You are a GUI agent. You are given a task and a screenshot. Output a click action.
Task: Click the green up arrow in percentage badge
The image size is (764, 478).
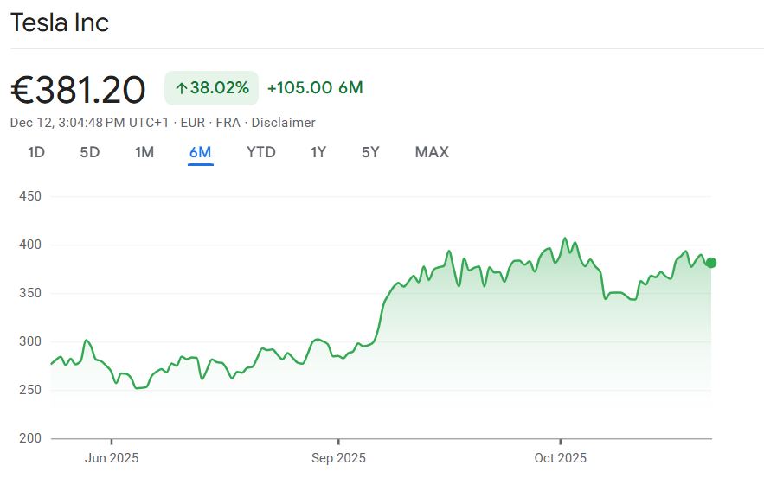182,88
